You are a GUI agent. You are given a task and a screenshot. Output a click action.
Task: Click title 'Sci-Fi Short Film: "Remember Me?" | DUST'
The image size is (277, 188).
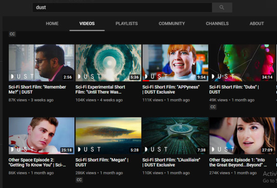click(37, 89)
